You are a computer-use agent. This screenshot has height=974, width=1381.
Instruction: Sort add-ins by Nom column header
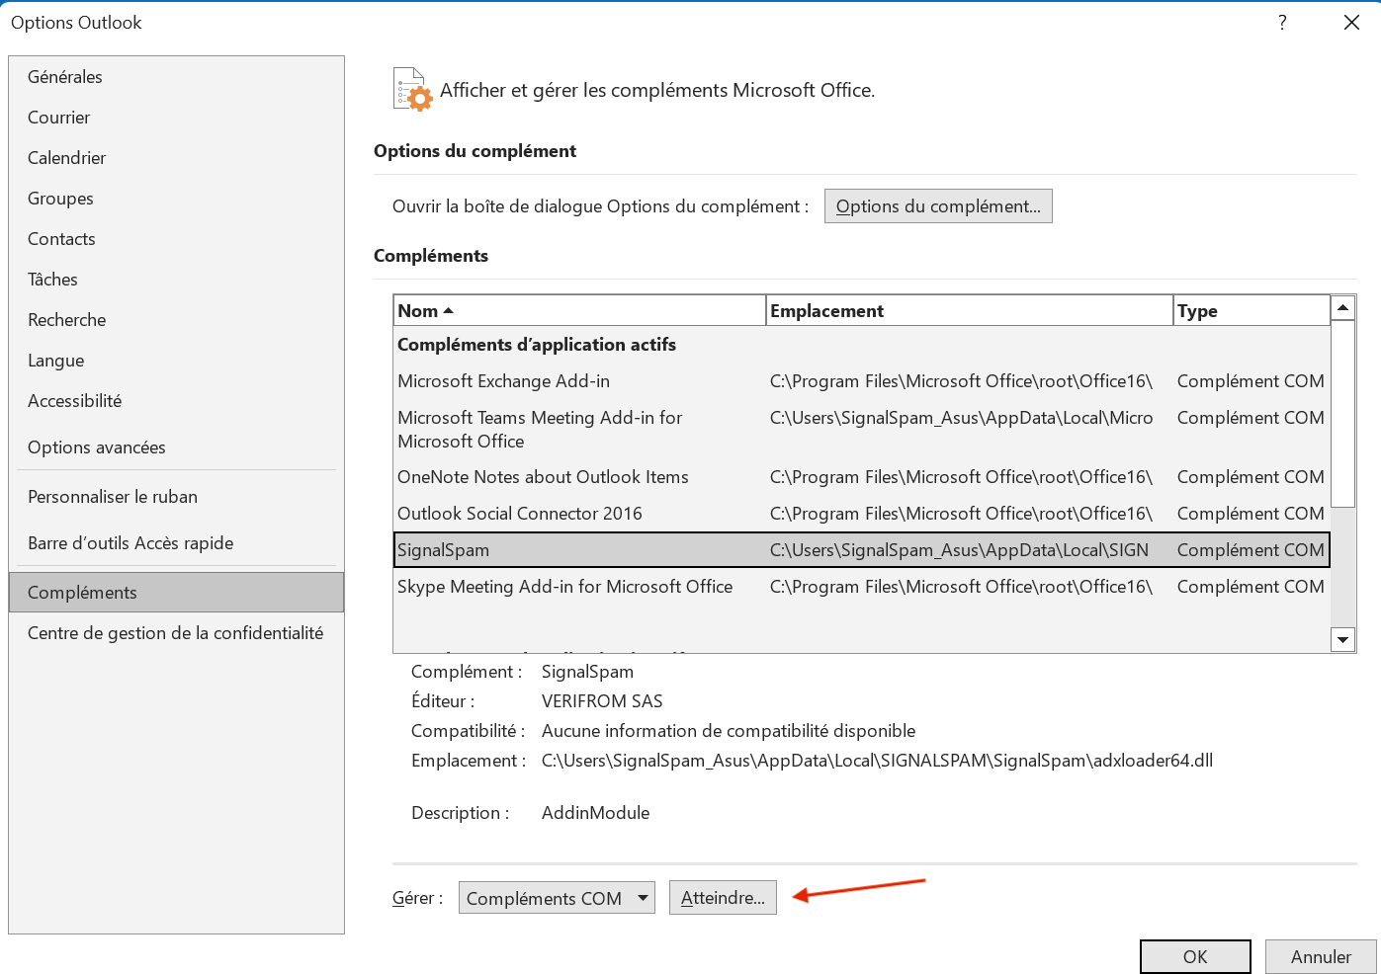point(579,311)
